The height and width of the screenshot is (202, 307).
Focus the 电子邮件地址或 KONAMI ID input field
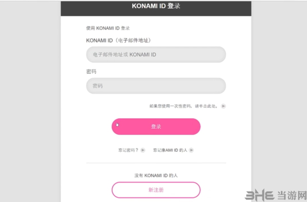click(x=156, y=55)
